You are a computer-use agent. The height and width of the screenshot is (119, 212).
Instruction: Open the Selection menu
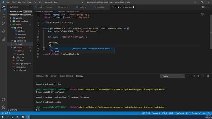(21, 2)
